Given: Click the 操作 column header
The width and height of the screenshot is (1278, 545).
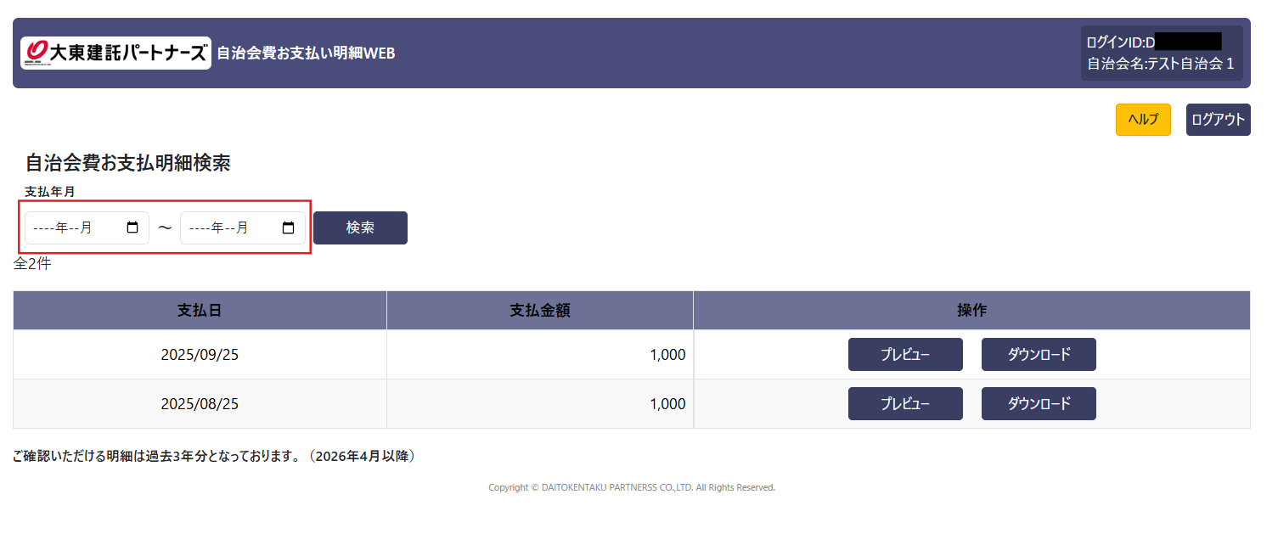Looking at the screenshot, I should tap(971, 311).
